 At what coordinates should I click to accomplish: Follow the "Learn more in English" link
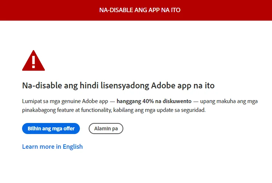(x=52, y=147)
